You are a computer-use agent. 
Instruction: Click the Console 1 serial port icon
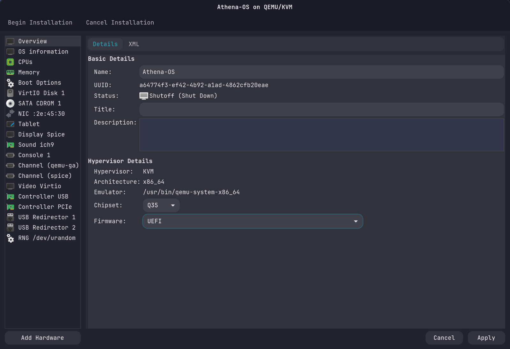click(11, 155)
